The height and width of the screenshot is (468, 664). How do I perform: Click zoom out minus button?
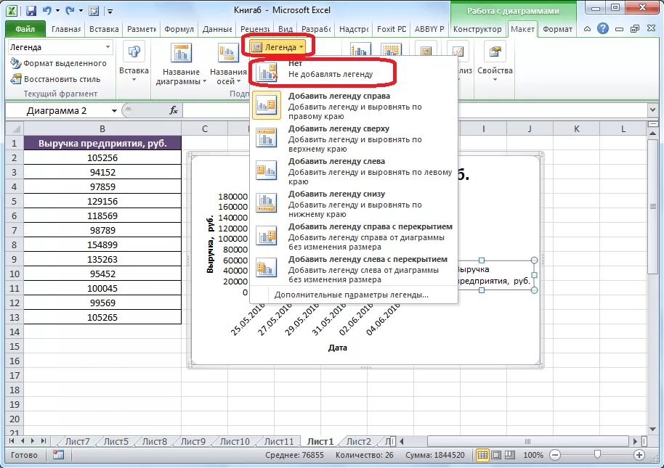coord(555,455)
